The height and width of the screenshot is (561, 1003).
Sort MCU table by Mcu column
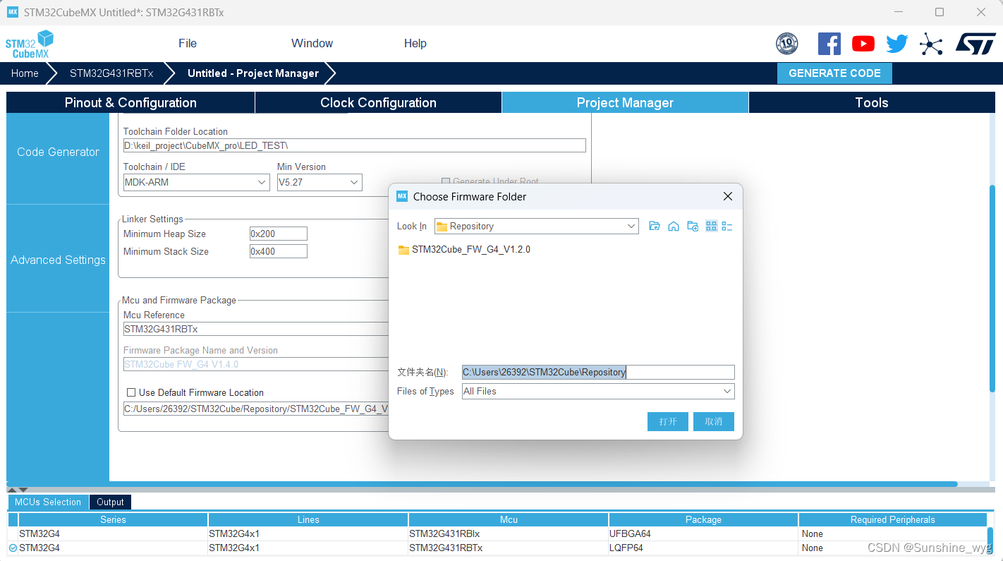click(x=509, y=519)
